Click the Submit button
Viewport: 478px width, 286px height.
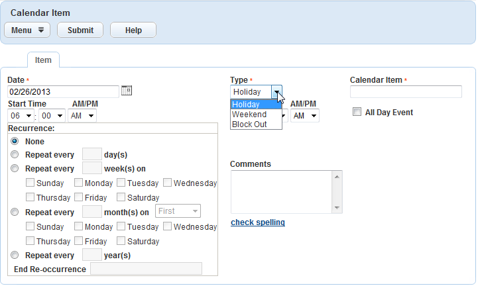pos(80,30)
